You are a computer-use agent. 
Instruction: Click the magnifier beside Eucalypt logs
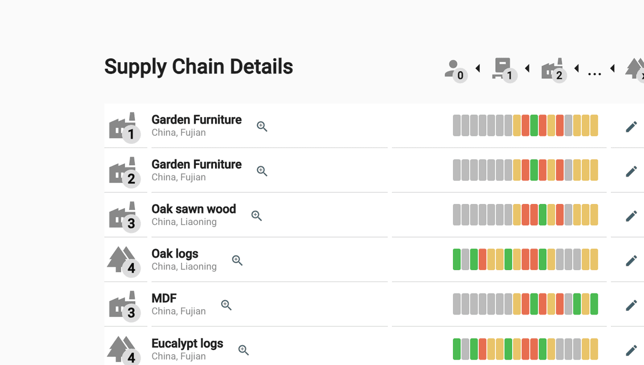tap(244, 350)
